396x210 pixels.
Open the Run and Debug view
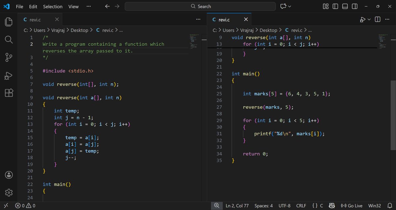coord(9,75)
